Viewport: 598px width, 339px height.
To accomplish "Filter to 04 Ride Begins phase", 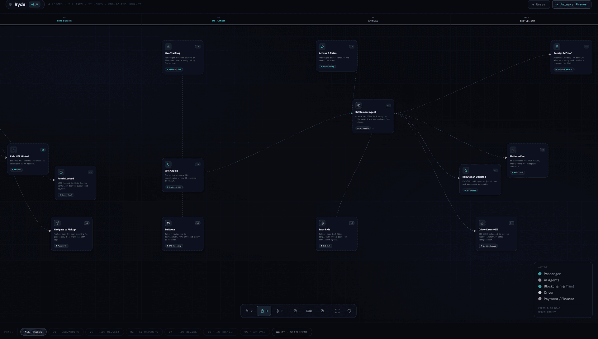I will point(183,332).
